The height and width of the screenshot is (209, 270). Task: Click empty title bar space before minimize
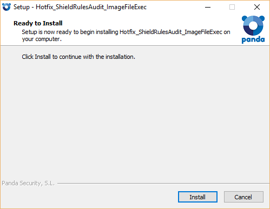(174, 7)
